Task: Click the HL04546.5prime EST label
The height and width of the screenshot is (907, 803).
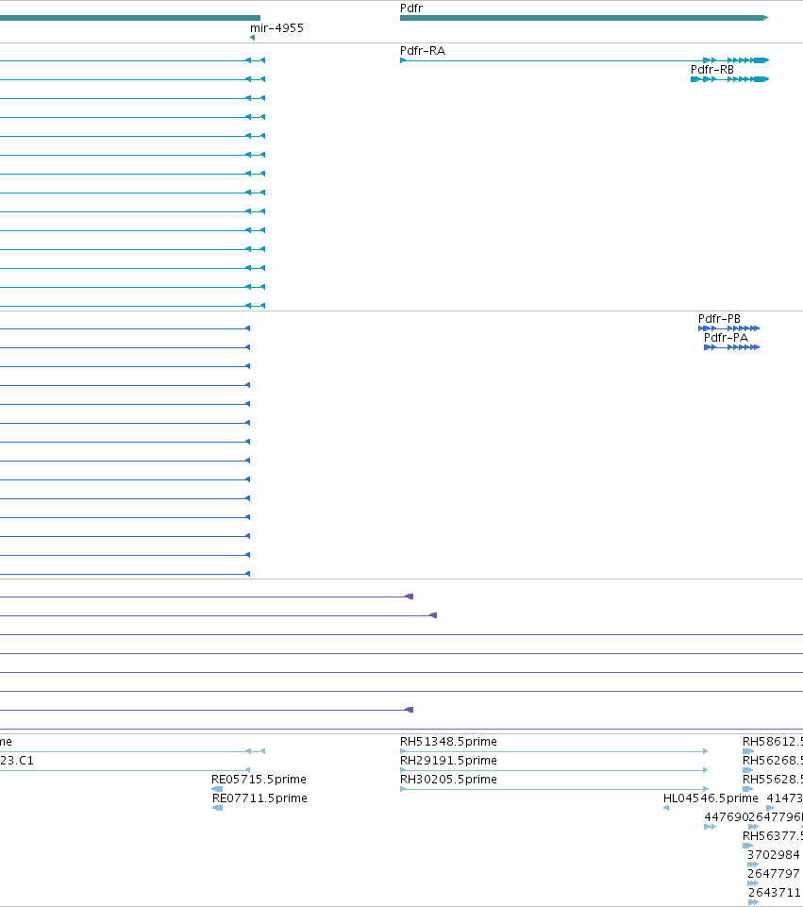Action: pos(711,798)
